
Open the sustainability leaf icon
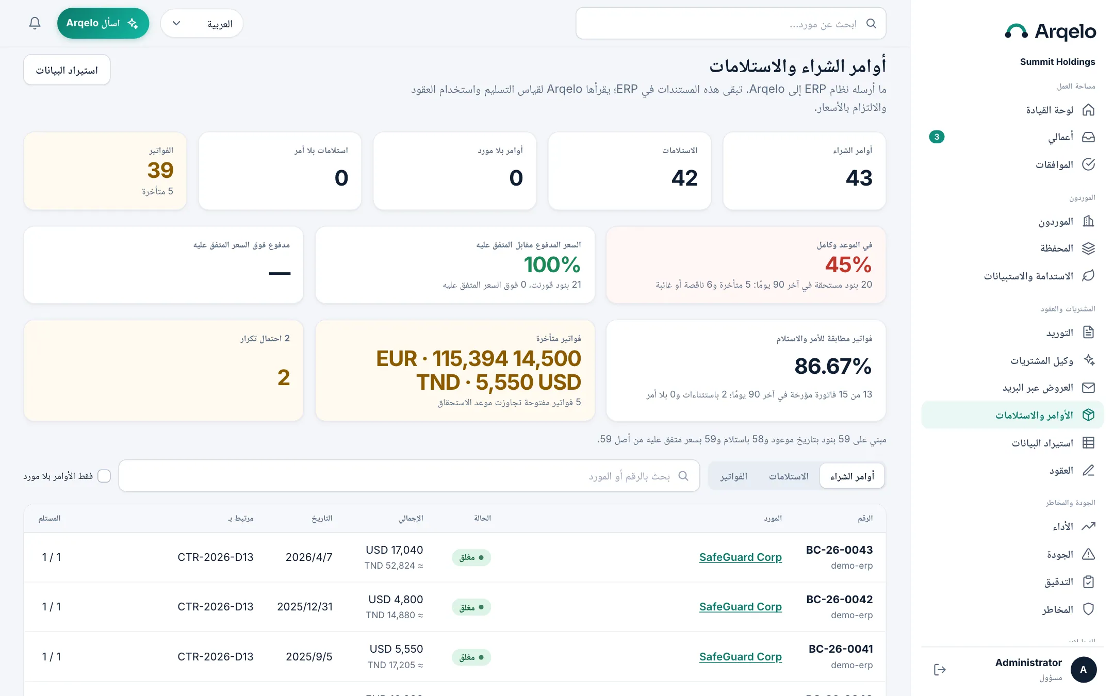click(1088, 276)
